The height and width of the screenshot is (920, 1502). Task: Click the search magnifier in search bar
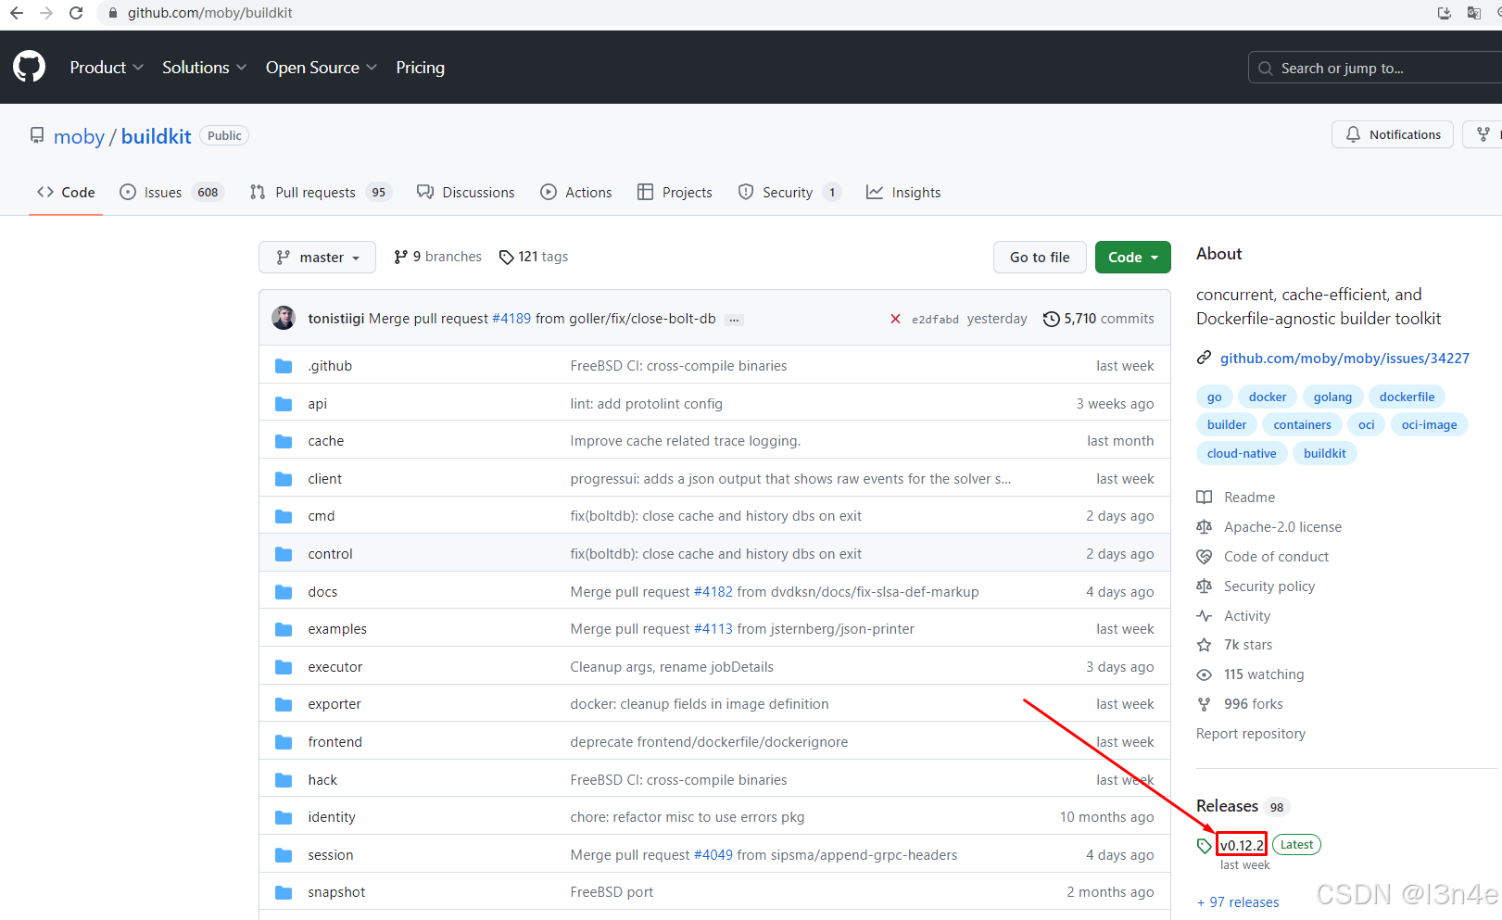point(1265,67)
